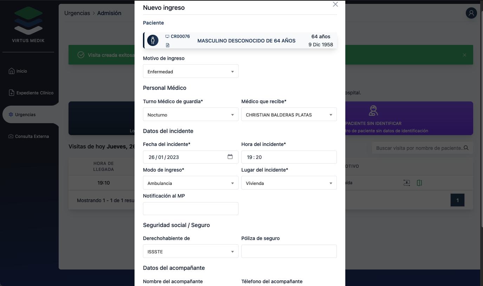Click the green door icon in the visit row
The height and width of the screenshot is (286, 483).
[x=419, y=183]
